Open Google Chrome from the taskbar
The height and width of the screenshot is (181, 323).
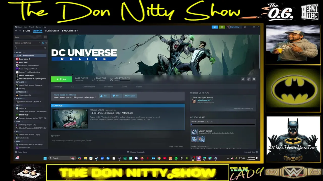(159, 158)
